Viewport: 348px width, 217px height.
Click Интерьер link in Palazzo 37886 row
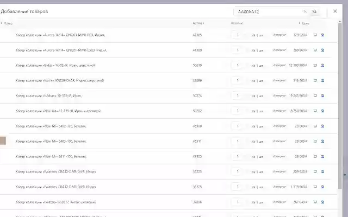tap(279, 202)
